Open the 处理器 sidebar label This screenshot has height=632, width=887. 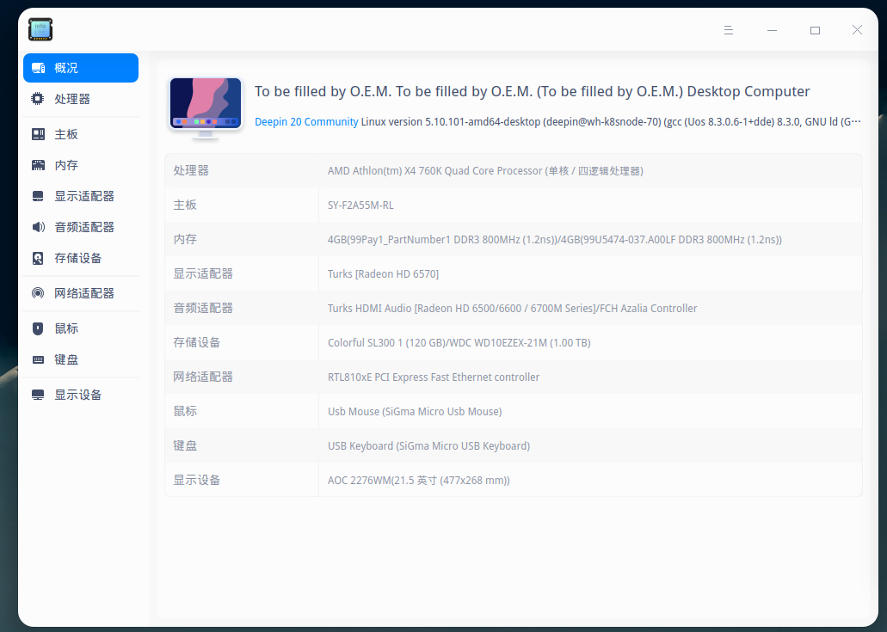click(x=72, y=99)
